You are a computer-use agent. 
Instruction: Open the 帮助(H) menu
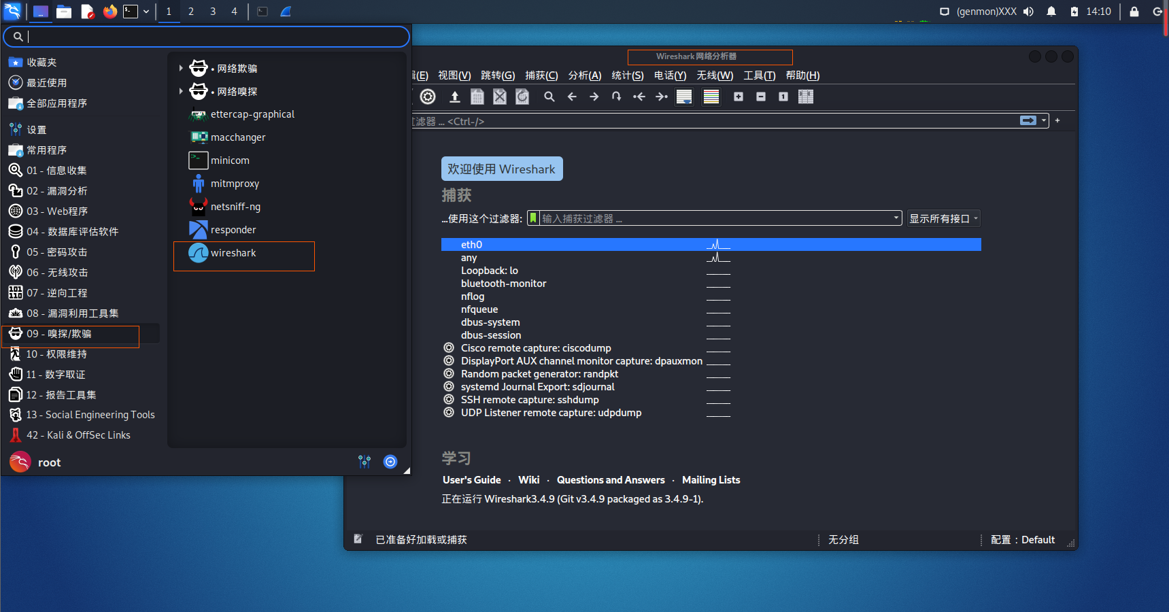coord(802,75)
